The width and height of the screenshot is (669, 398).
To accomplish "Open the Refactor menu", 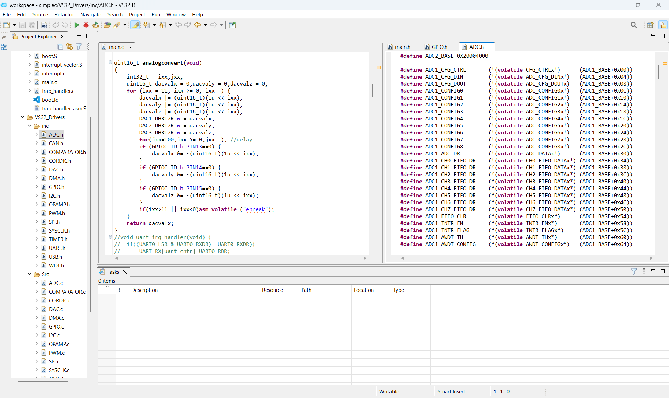I will [64, 14].
